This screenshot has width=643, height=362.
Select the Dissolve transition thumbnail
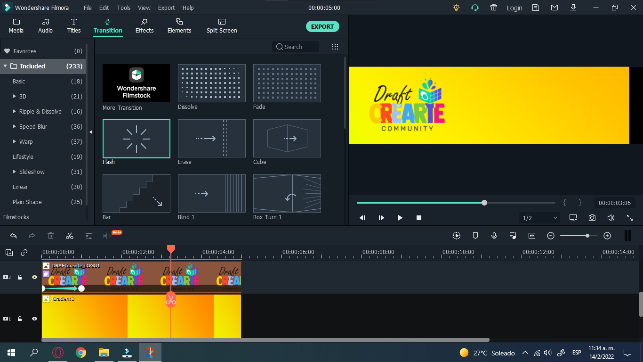[x=212, y=83]
